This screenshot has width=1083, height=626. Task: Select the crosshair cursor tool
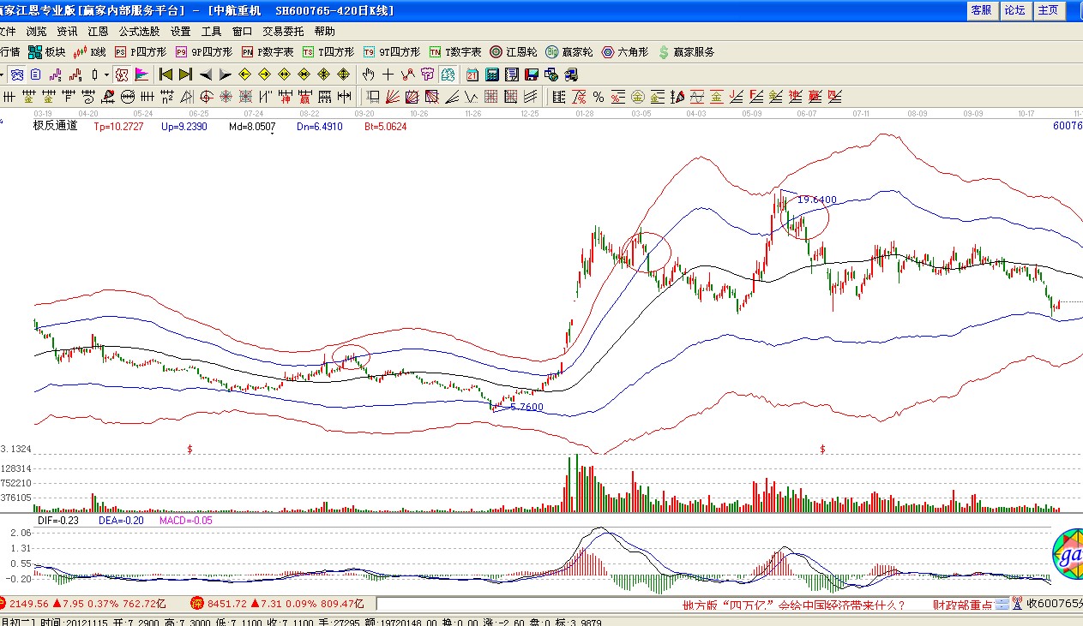(388, 75)
